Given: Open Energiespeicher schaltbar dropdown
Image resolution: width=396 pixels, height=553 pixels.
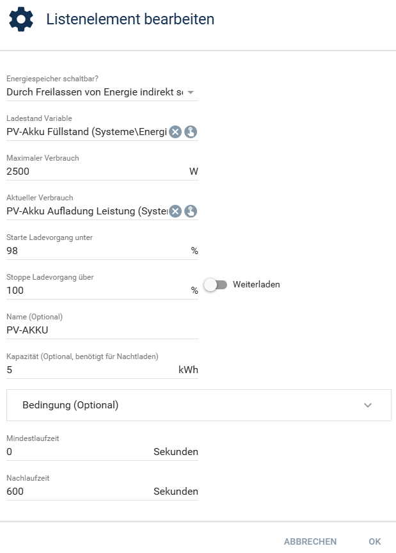Looking at the screenshot, I should click(x=102, y=92).
